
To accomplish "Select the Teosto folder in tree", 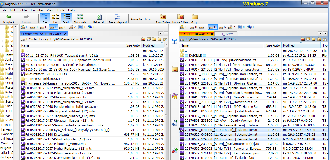I will (x=5, y=125).
